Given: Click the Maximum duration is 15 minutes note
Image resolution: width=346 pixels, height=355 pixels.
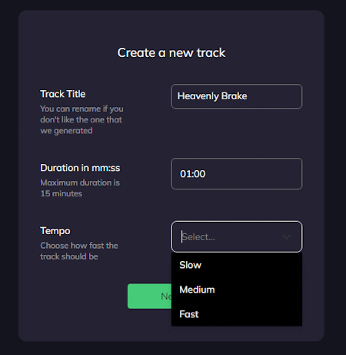Looking at the screenshot, I should (80, 188).
